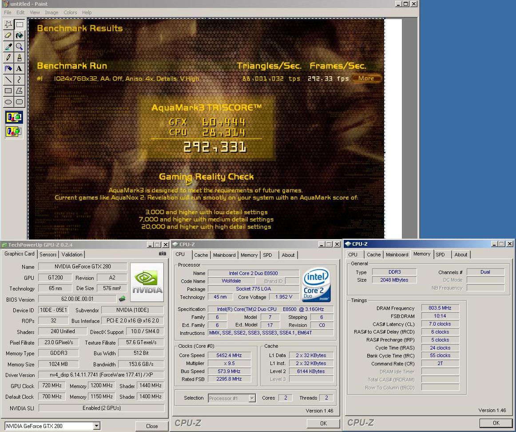This screenshot has width=516, height=432.
Task: Select the Curve tool in Paint
Action: click(x=20, y=79)
